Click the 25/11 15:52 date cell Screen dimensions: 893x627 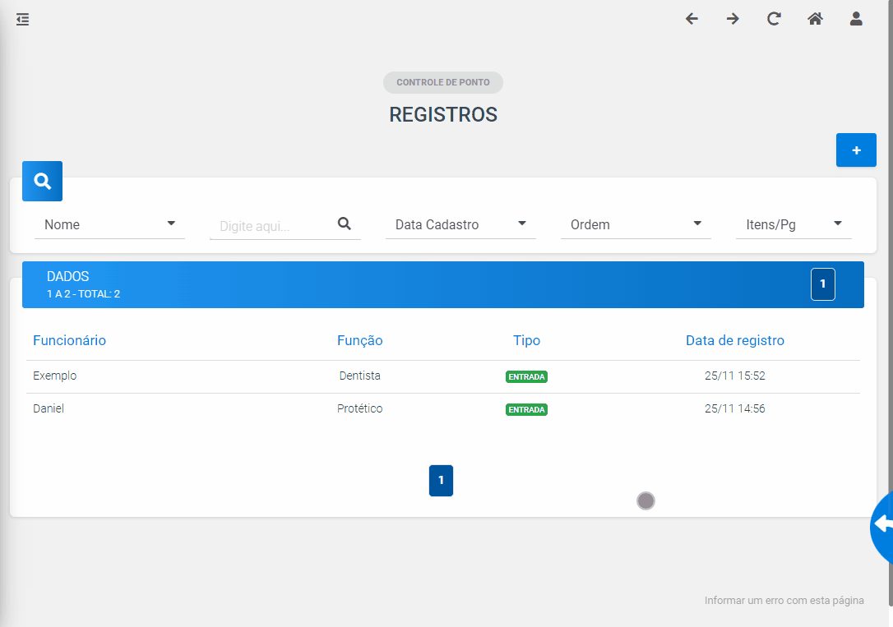click(734, 376)
